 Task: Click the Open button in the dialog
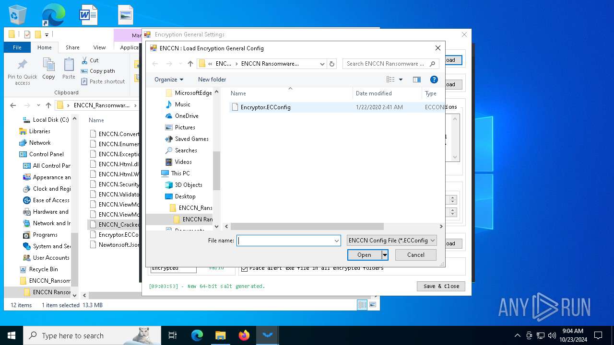(364, 255)
